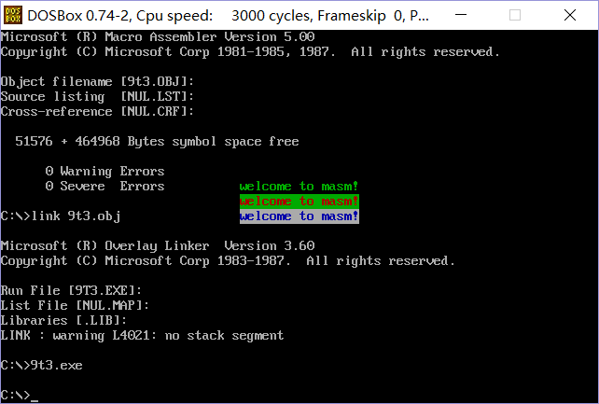
Task: Click the DOSBox icon in the title bar
Action: (x=13, y=15)
